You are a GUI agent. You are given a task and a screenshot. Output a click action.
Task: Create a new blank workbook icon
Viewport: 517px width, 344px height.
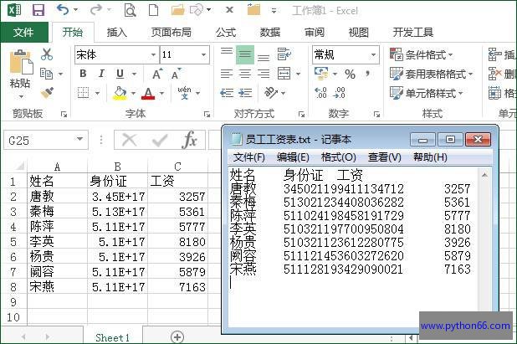coord(153,10)
